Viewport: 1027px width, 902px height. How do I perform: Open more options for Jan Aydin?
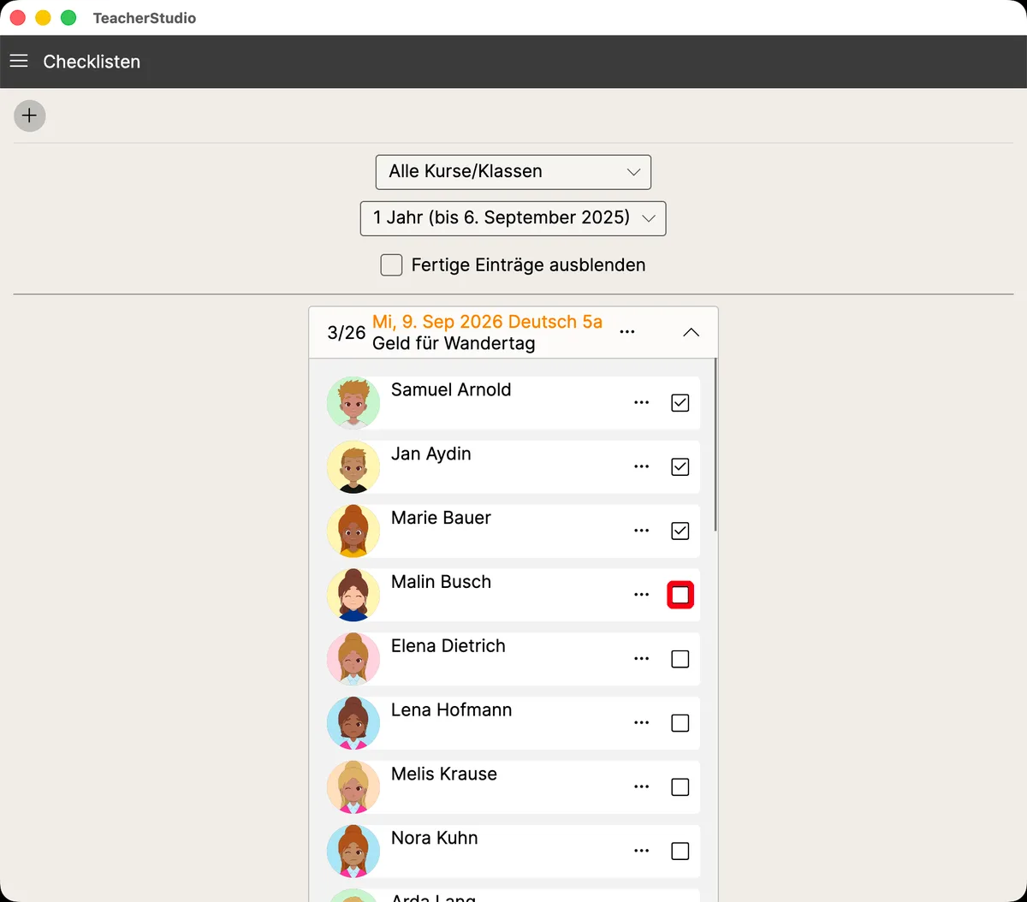click(x=642, y=466)
